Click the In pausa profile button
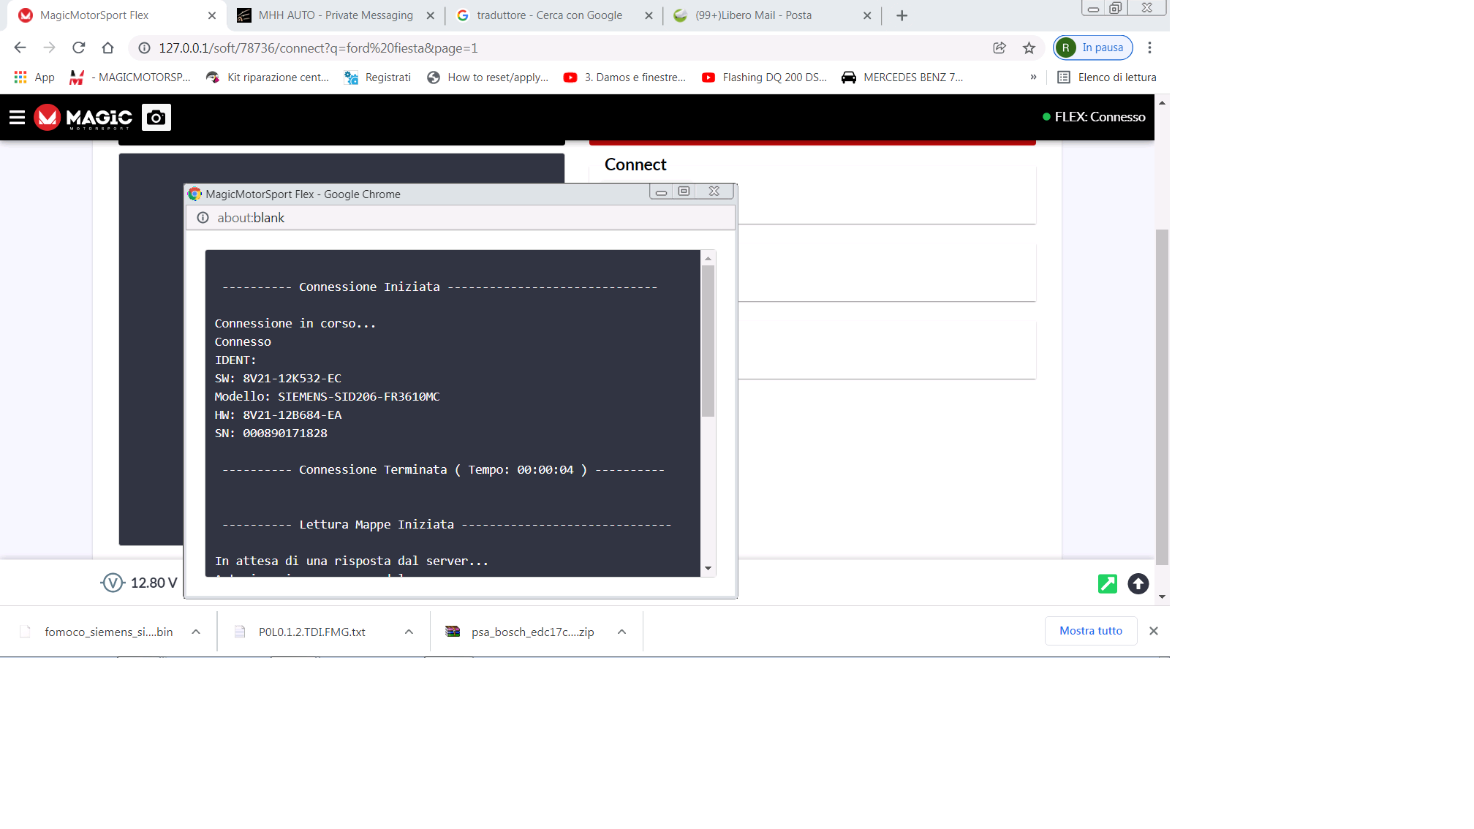This screenshot has height=829, width=1474. pos(1093,48)
